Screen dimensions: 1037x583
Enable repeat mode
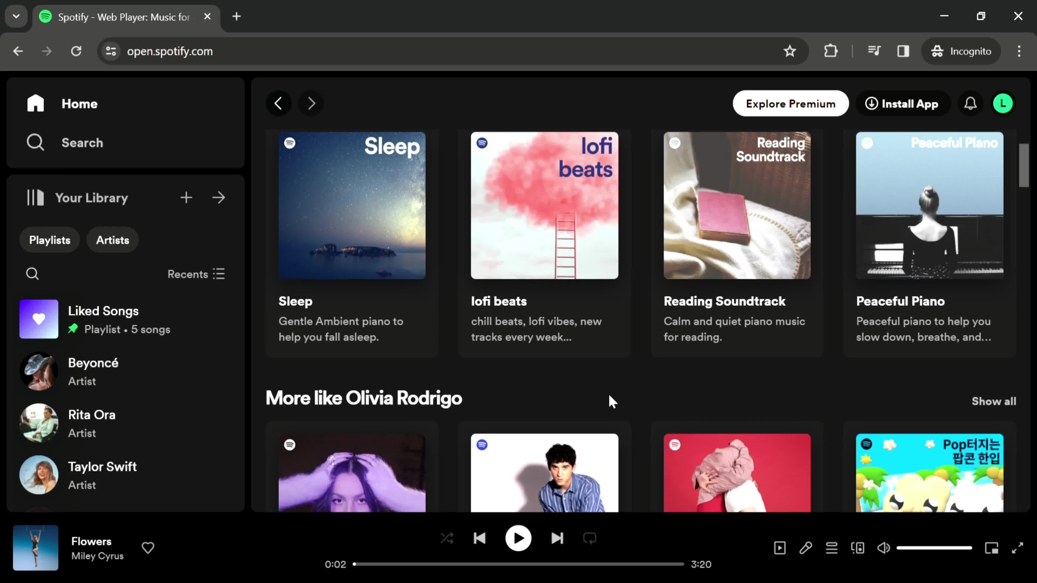590,538
